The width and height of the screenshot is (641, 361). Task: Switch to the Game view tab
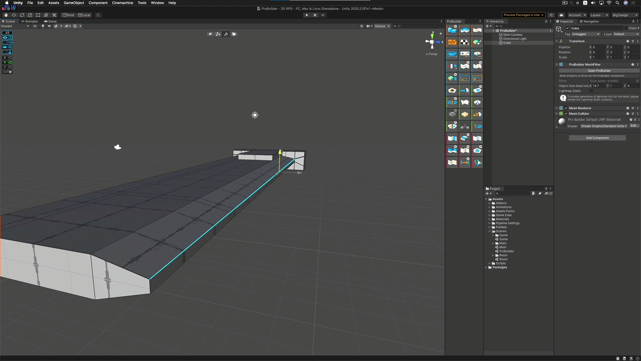point(50,21)
